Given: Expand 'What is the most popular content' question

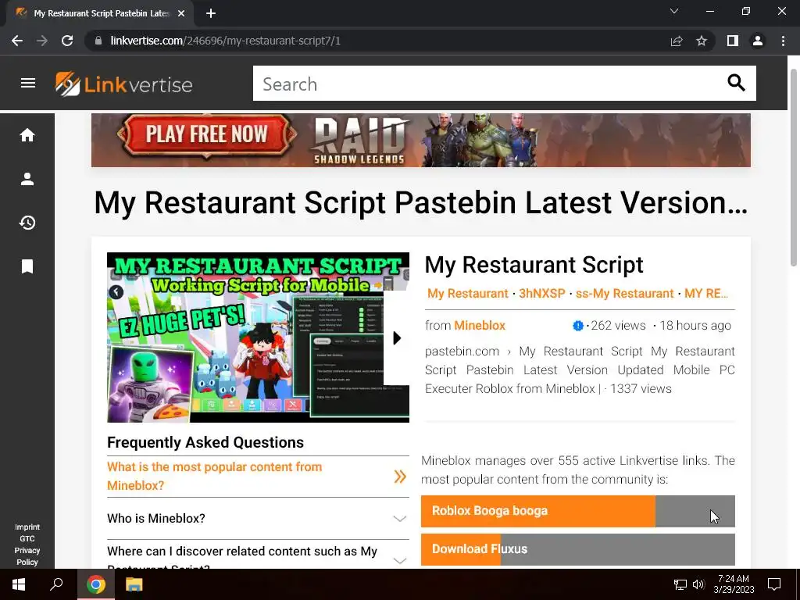Looking at the screenshot, I should pyautogui.click(x=258, y=476).
